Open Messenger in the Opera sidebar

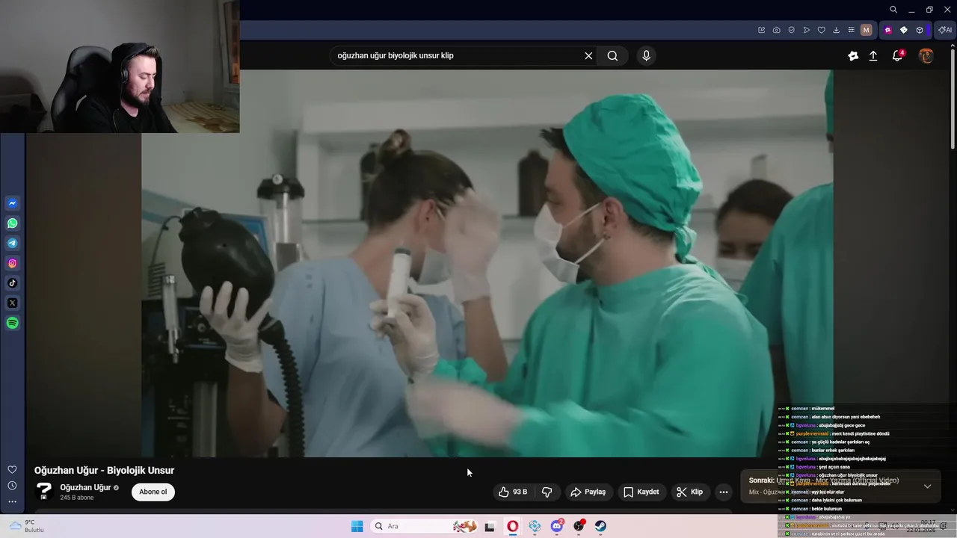pos(13,203)
